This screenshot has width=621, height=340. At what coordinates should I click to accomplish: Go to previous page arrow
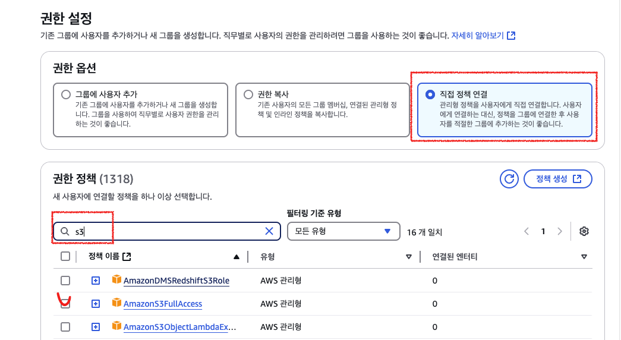527,231
